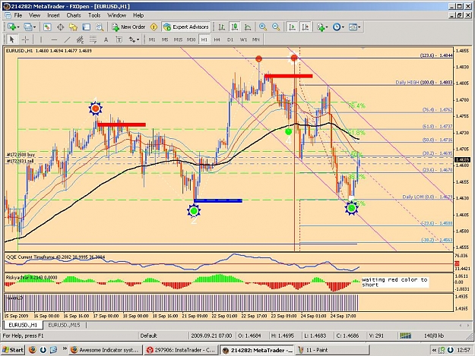This screenshot has width=475, height=356.
Task: Open the Templates dropdown
Action: click(354, 27)
